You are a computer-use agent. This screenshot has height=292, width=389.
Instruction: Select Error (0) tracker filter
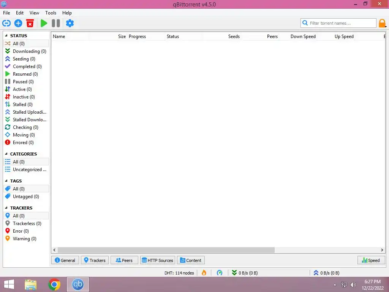click(26, 231)
